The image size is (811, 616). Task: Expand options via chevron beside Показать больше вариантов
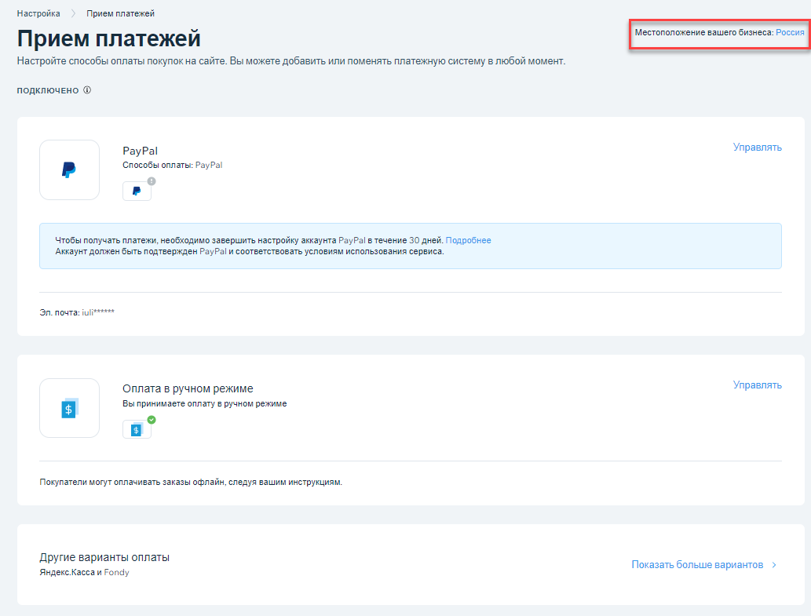[x=774, y=565]
